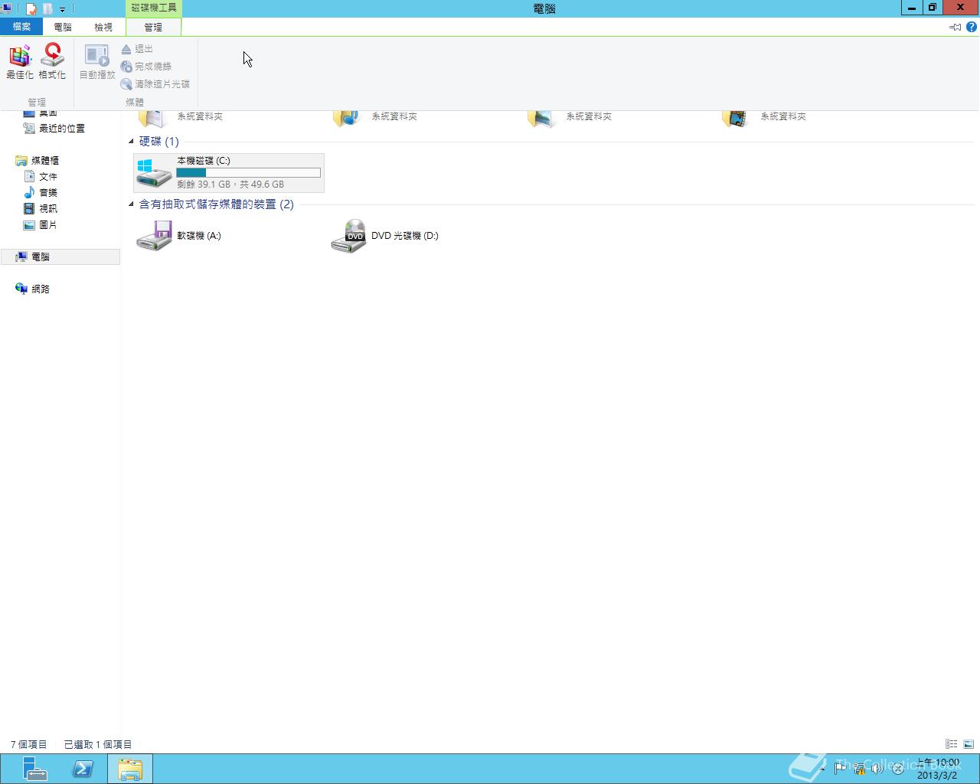
Task: Collapse the 含有抽取式儲存媒體的裝置 (2) group
Action: click(x=131, y=204)
